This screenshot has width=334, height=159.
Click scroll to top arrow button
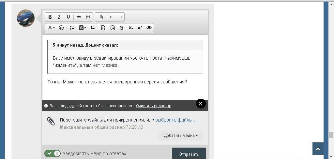point(318,149)
